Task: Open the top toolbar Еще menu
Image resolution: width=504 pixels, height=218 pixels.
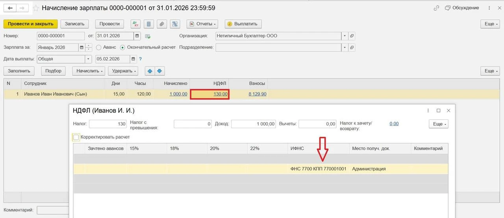Action: (x=490, y=24)
